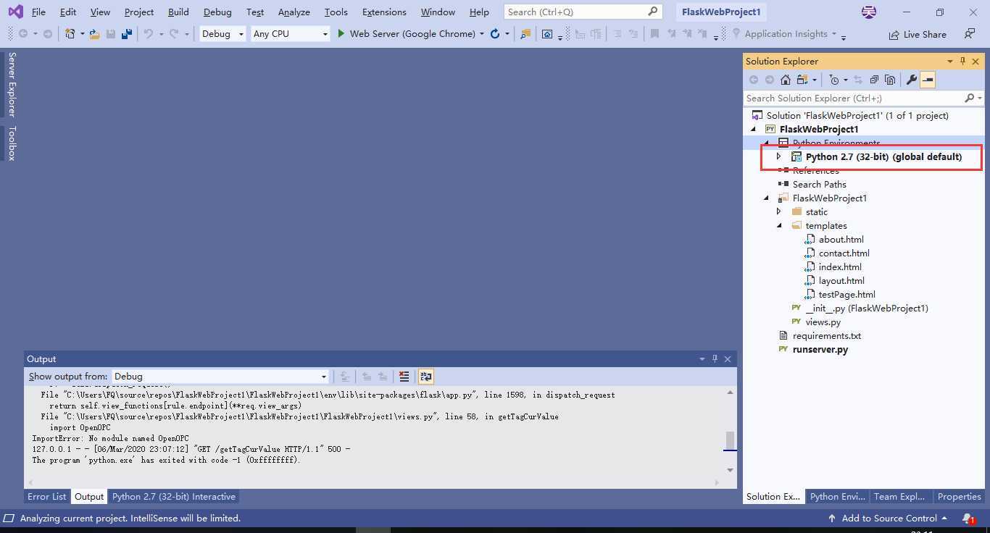Open the Analyze menu

[294, 12]
